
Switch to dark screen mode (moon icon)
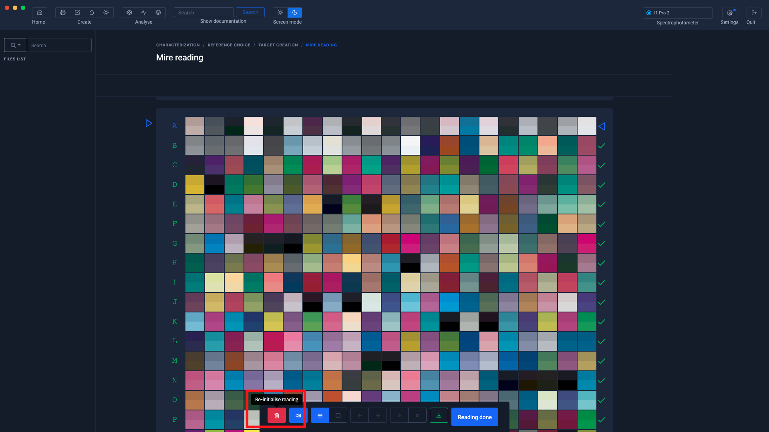[x=295, y=12]
